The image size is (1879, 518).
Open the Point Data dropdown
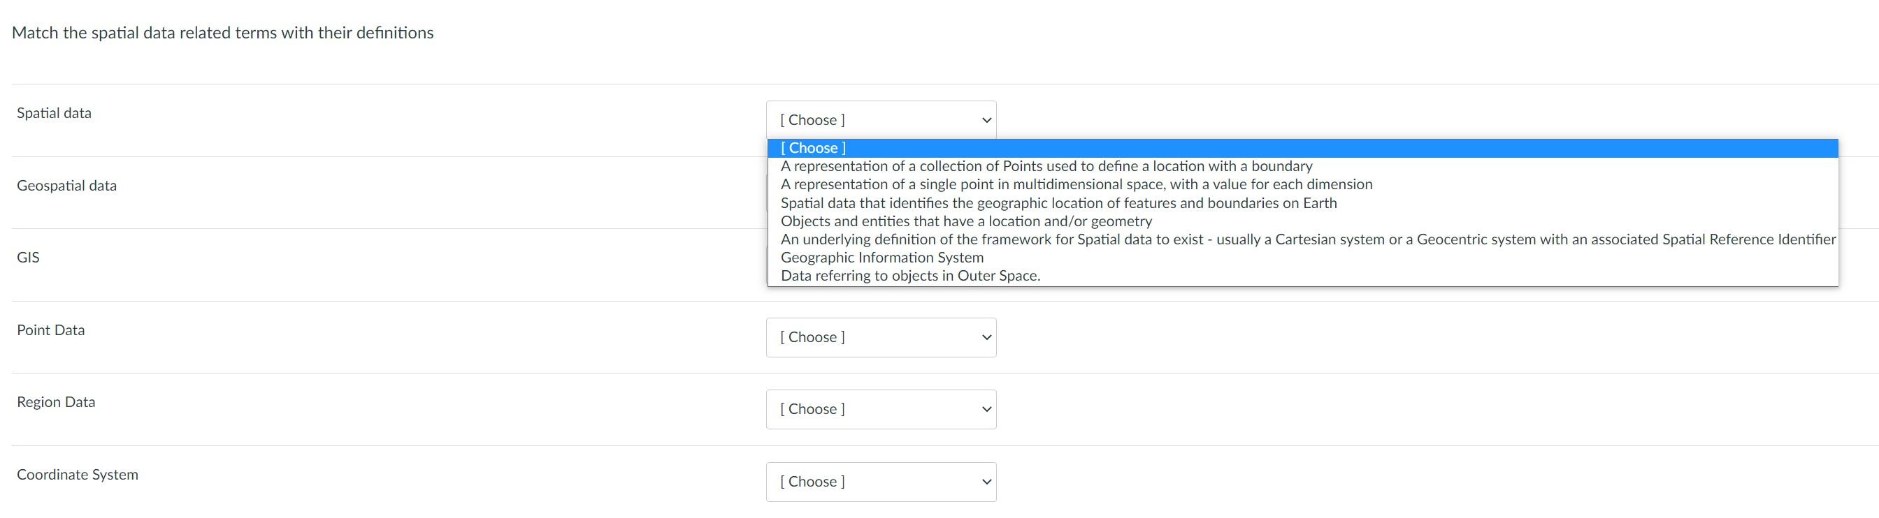tap(880, 337)
